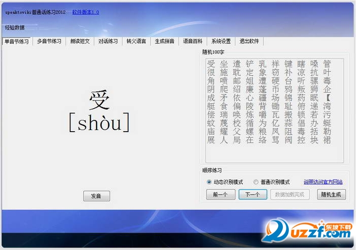Image resolution: width=356 pixels, height=250 pixels.
Task: Select the 朗读短文 tab
Action: click(x=80, y=41)
